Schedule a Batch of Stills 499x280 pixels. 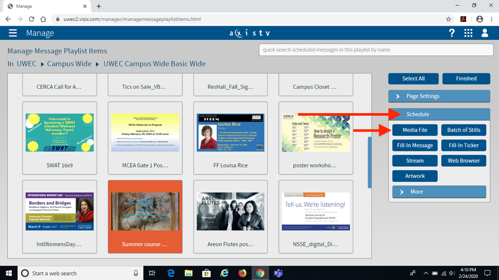463,130
